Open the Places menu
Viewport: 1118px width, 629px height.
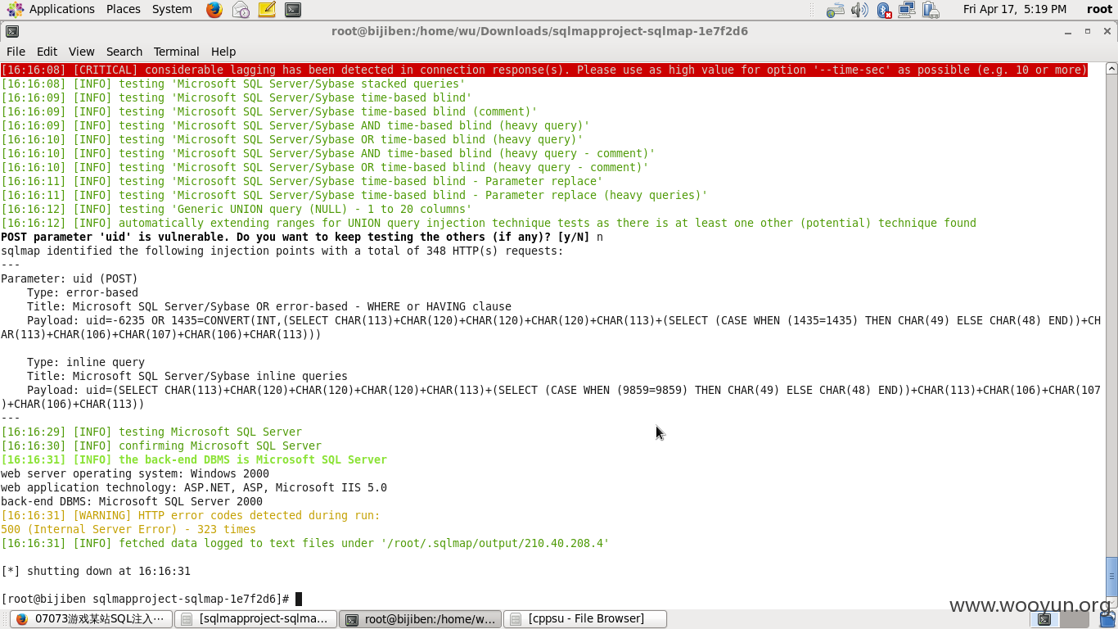pos(124,9)
